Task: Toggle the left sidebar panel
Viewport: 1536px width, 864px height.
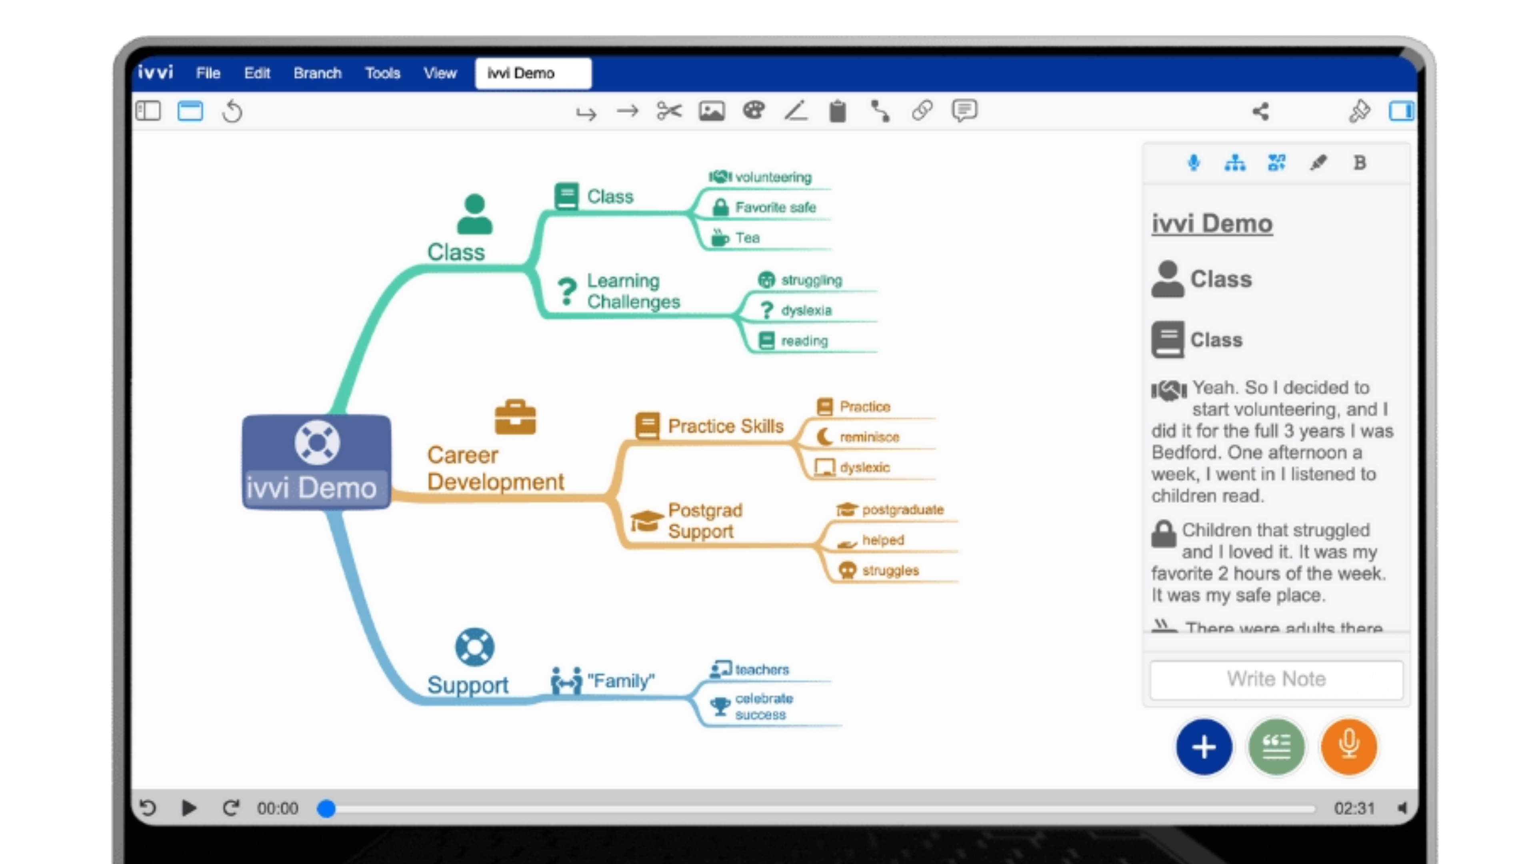Action: (148, 111)
